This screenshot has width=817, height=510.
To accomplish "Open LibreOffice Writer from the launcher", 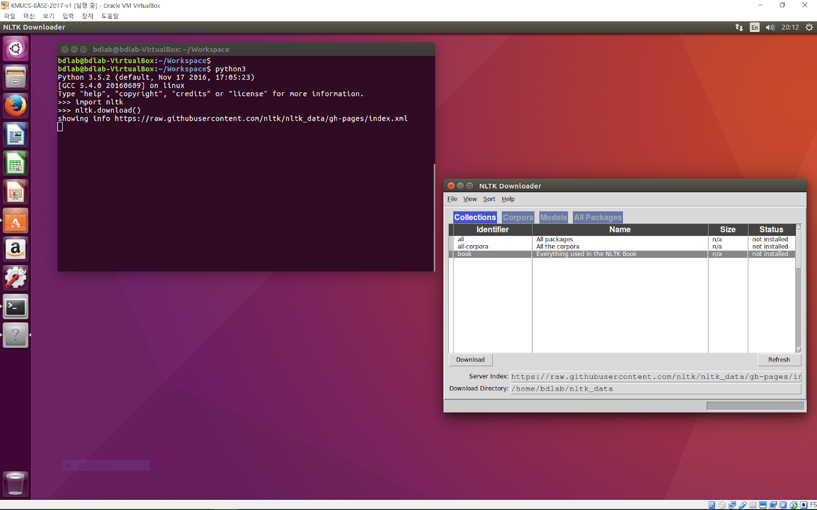I will tap(15, 135).
